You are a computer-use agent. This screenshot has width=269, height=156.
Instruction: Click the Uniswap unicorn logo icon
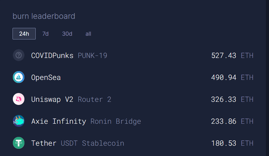(x=18, y=99)
